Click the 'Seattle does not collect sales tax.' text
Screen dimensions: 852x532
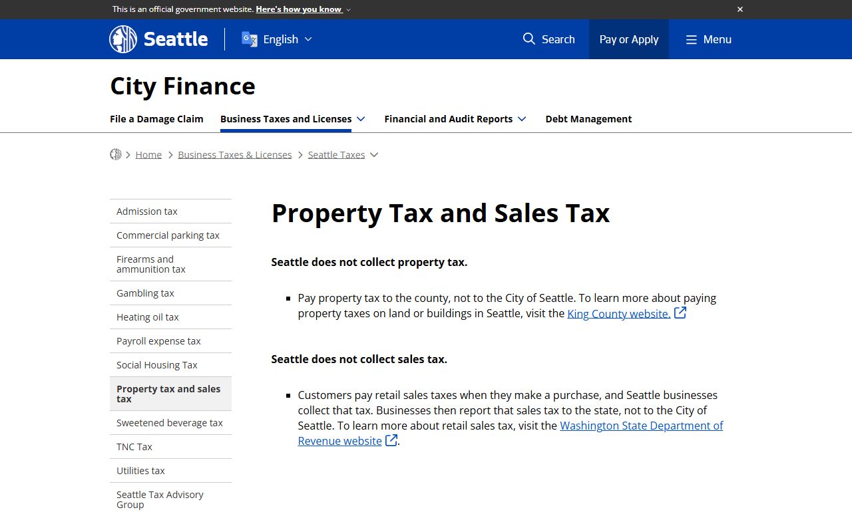coord(359,359)
